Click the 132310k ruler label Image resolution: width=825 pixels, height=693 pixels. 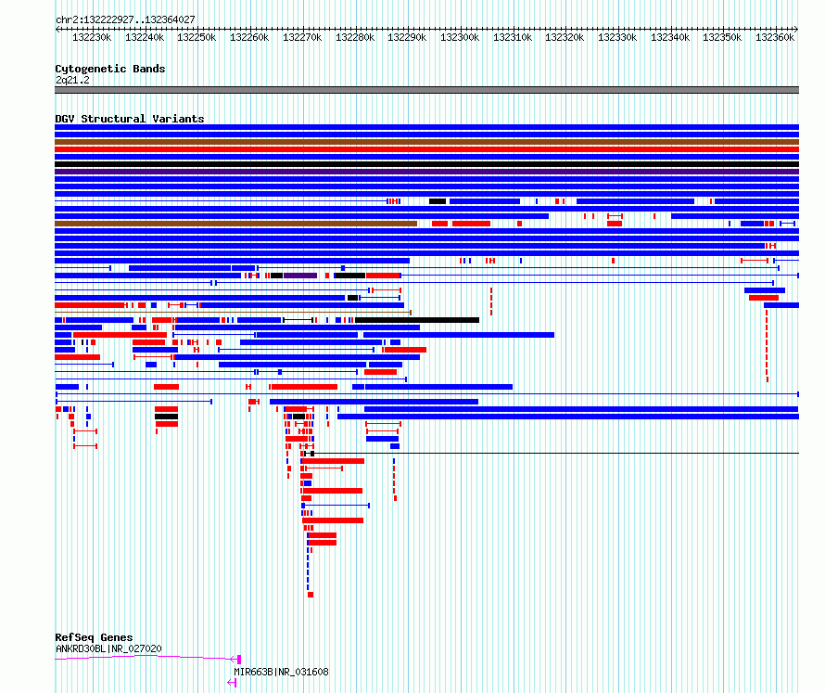513,37
